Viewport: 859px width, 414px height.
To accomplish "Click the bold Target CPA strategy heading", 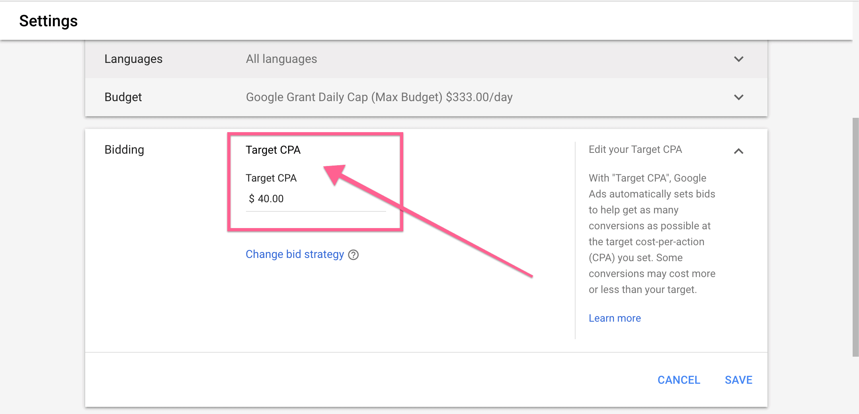I will click(x=273, y=150).
